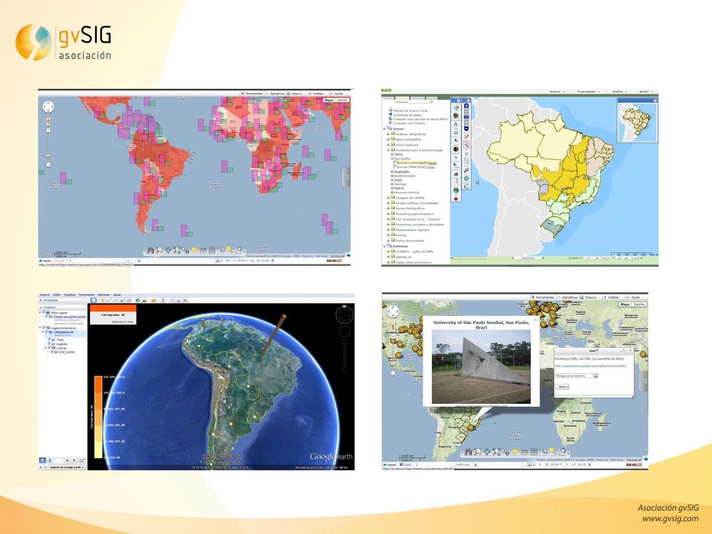Click the zoom-out button below the Brazil map zoom bar
Screen dimensions: 712x534
pos(467,129)
